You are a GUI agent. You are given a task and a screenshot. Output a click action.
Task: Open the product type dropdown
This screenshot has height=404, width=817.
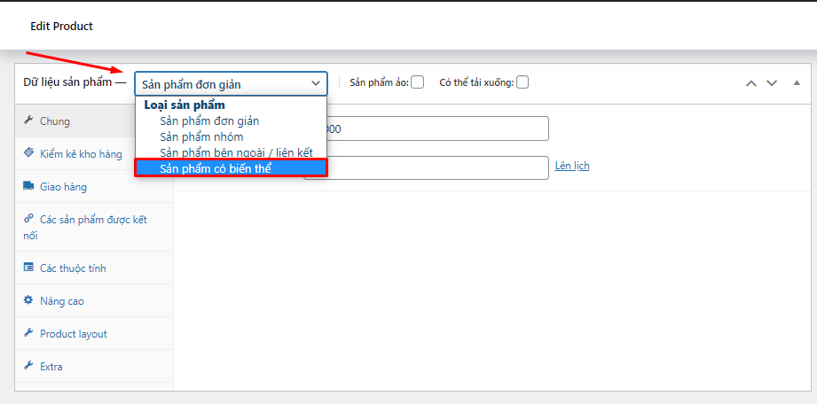(x=231, y=84)
